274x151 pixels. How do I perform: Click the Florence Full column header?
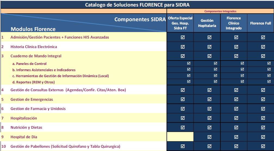tap(261, 23)
